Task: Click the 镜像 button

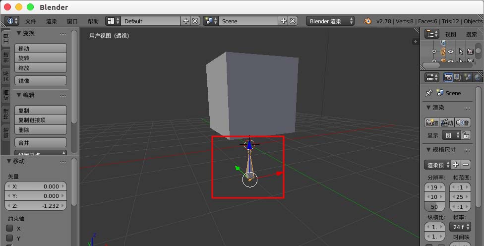Action: 41,80
